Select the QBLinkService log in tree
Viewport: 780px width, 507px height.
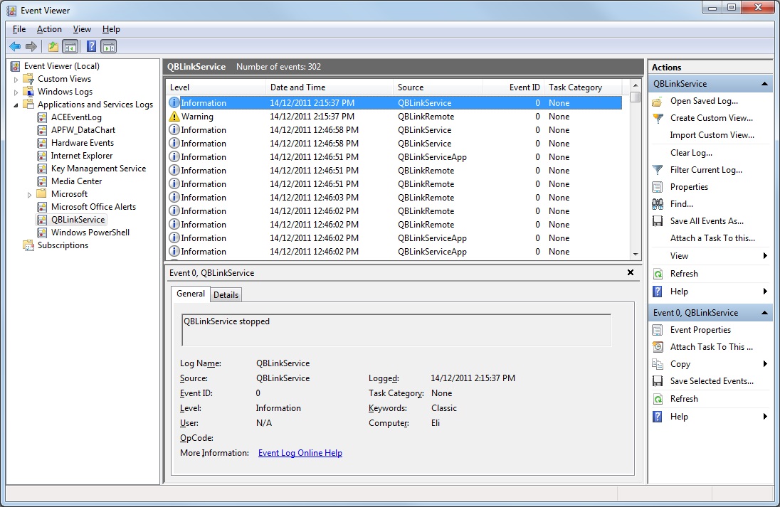[78, 220]
